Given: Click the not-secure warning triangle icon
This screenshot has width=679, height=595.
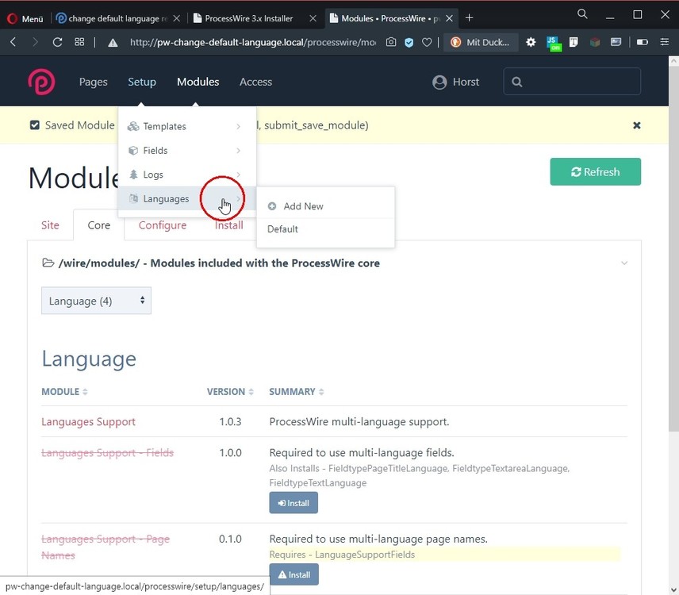Looking at the screenshot, I should (113, 42).
